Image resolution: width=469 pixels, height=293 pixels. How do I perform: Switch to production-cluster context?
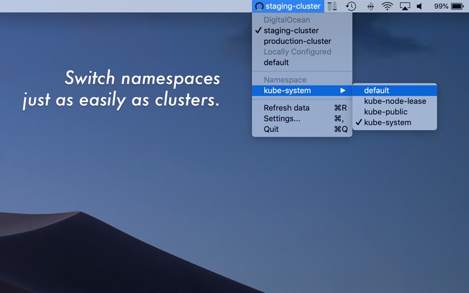pyautogui.click(x=302, y=41)
